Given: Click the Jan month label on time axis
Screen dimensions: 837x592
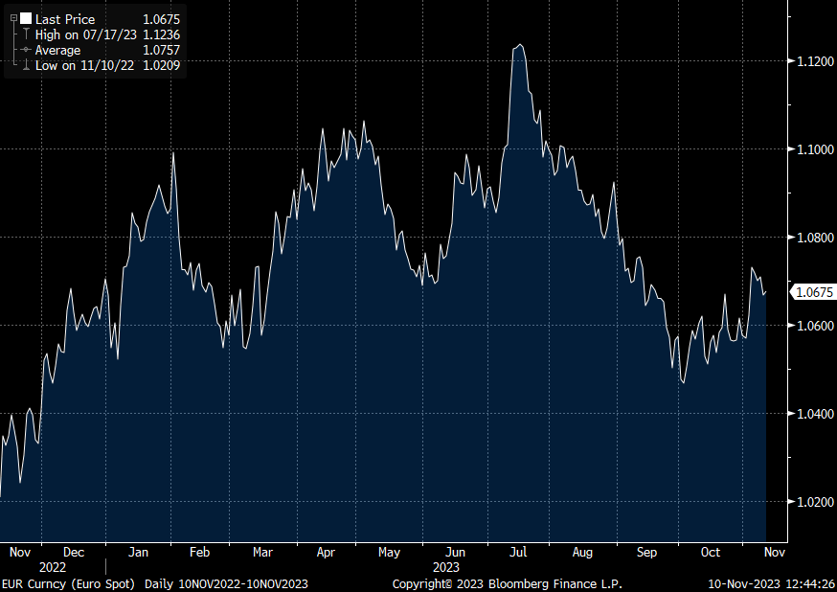Looking at the screenshot, I should tap(138, 553).
